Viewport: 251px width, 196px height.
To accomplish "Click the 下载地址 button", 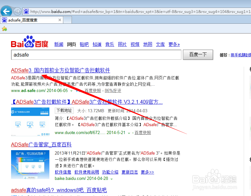I will coord(64,110).
